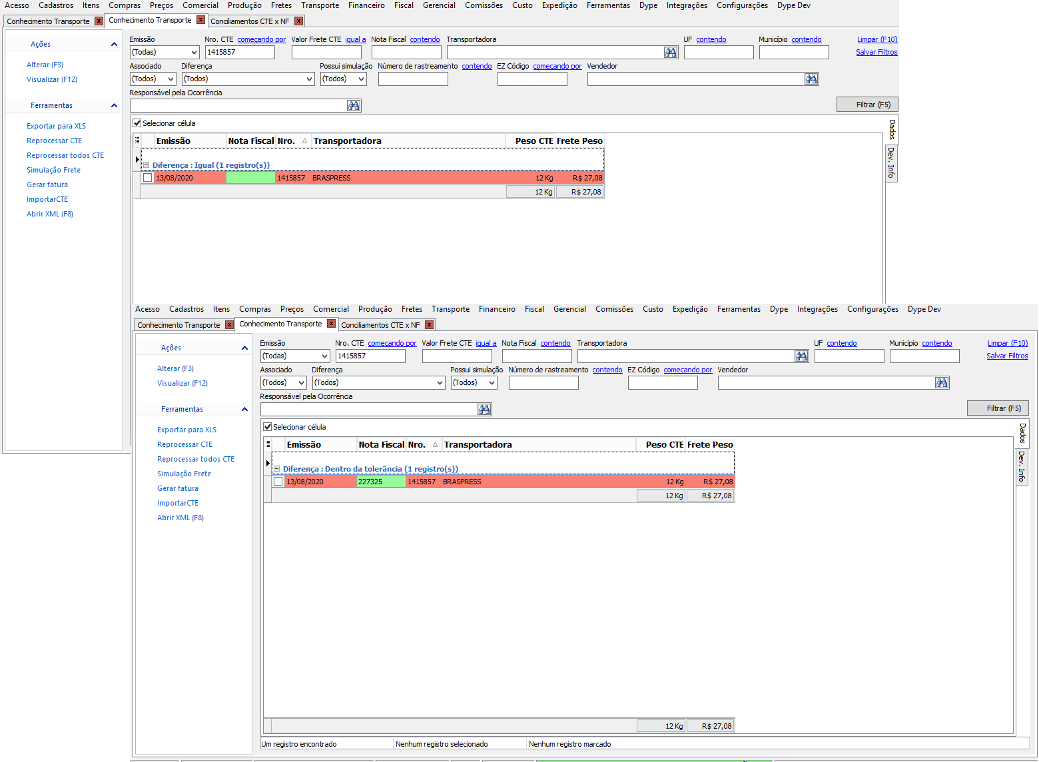Close first Conhecimento Transporte tab in top window
The height and width of the screenshot is (762, 1039).
(x=99, y=21)
